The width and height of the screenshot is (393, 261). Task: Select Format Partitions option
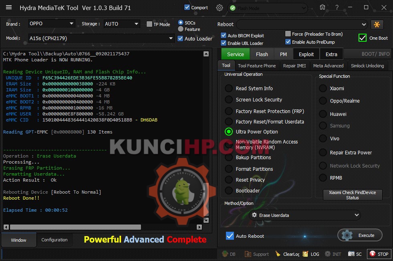click(x=229, y=169)
